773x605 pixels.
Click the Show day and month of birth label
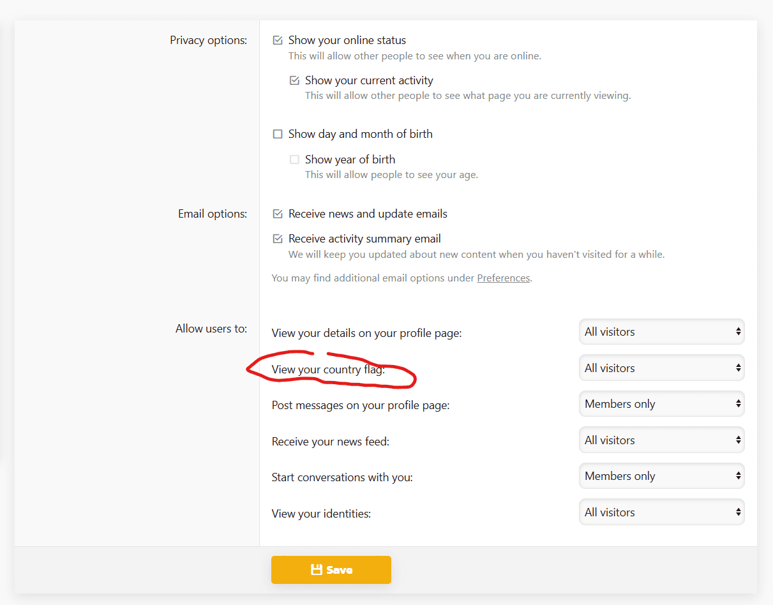(360, 134)
